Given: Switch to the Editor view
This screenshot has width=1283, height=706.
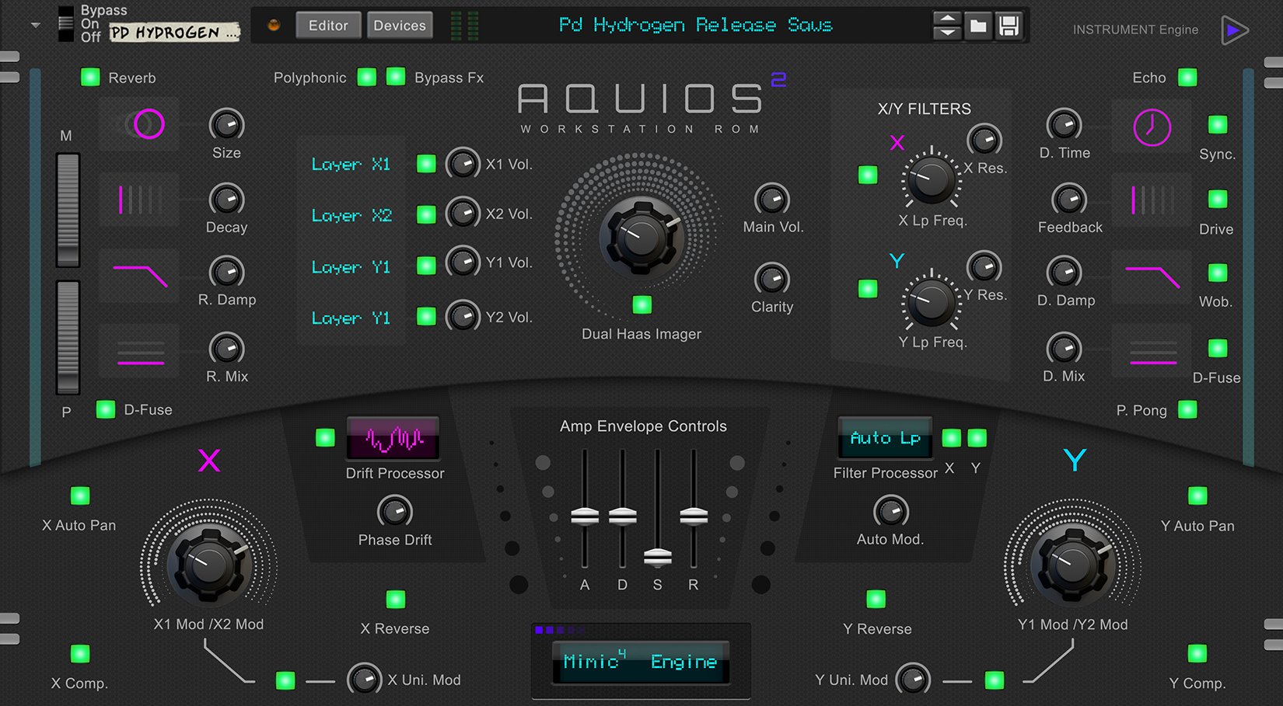Looking at the screenshot, I should 327,25.
